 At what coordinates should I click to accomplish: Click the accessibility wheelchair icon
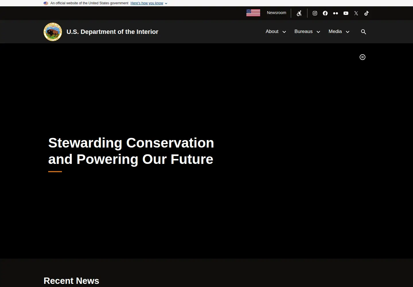tap(299, 13)
